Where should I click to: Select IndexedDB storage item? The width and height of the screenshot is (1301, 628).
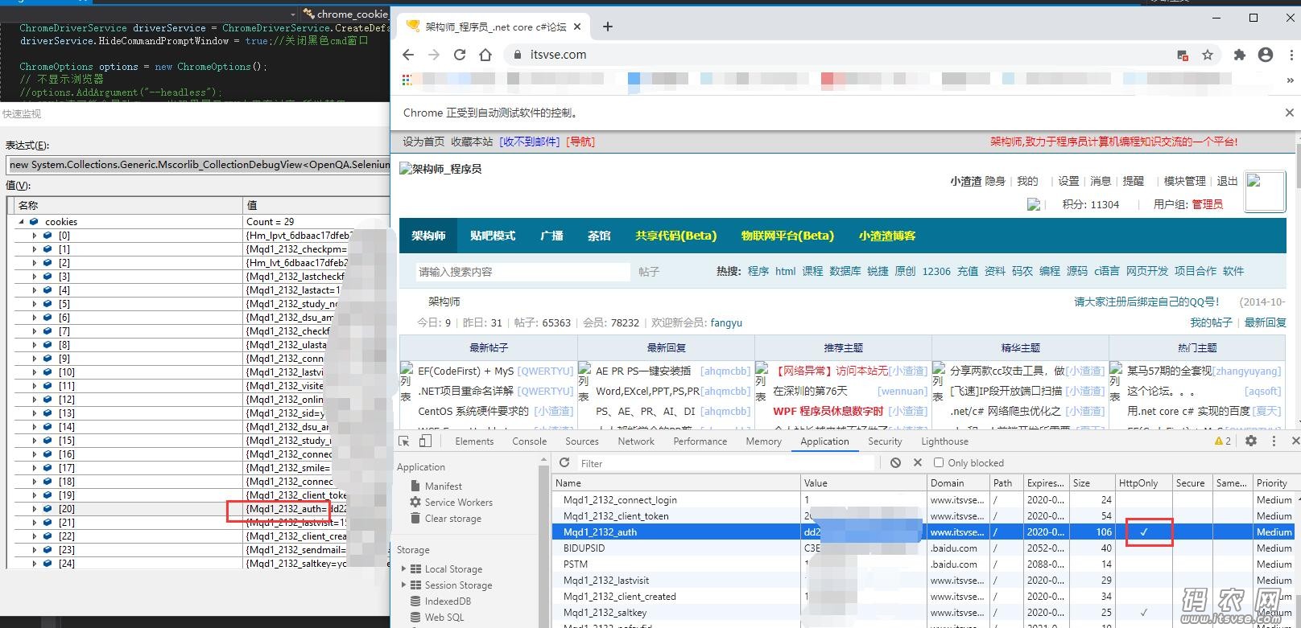tap(448, 601)
